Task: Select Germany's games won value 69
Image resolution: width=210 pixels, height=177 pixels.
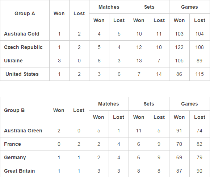Action: point(179,157)
